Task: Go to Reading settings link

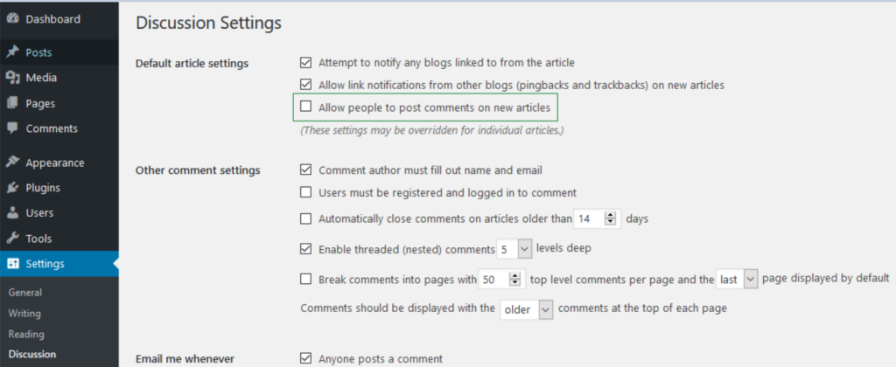Action: click(26, 334)
